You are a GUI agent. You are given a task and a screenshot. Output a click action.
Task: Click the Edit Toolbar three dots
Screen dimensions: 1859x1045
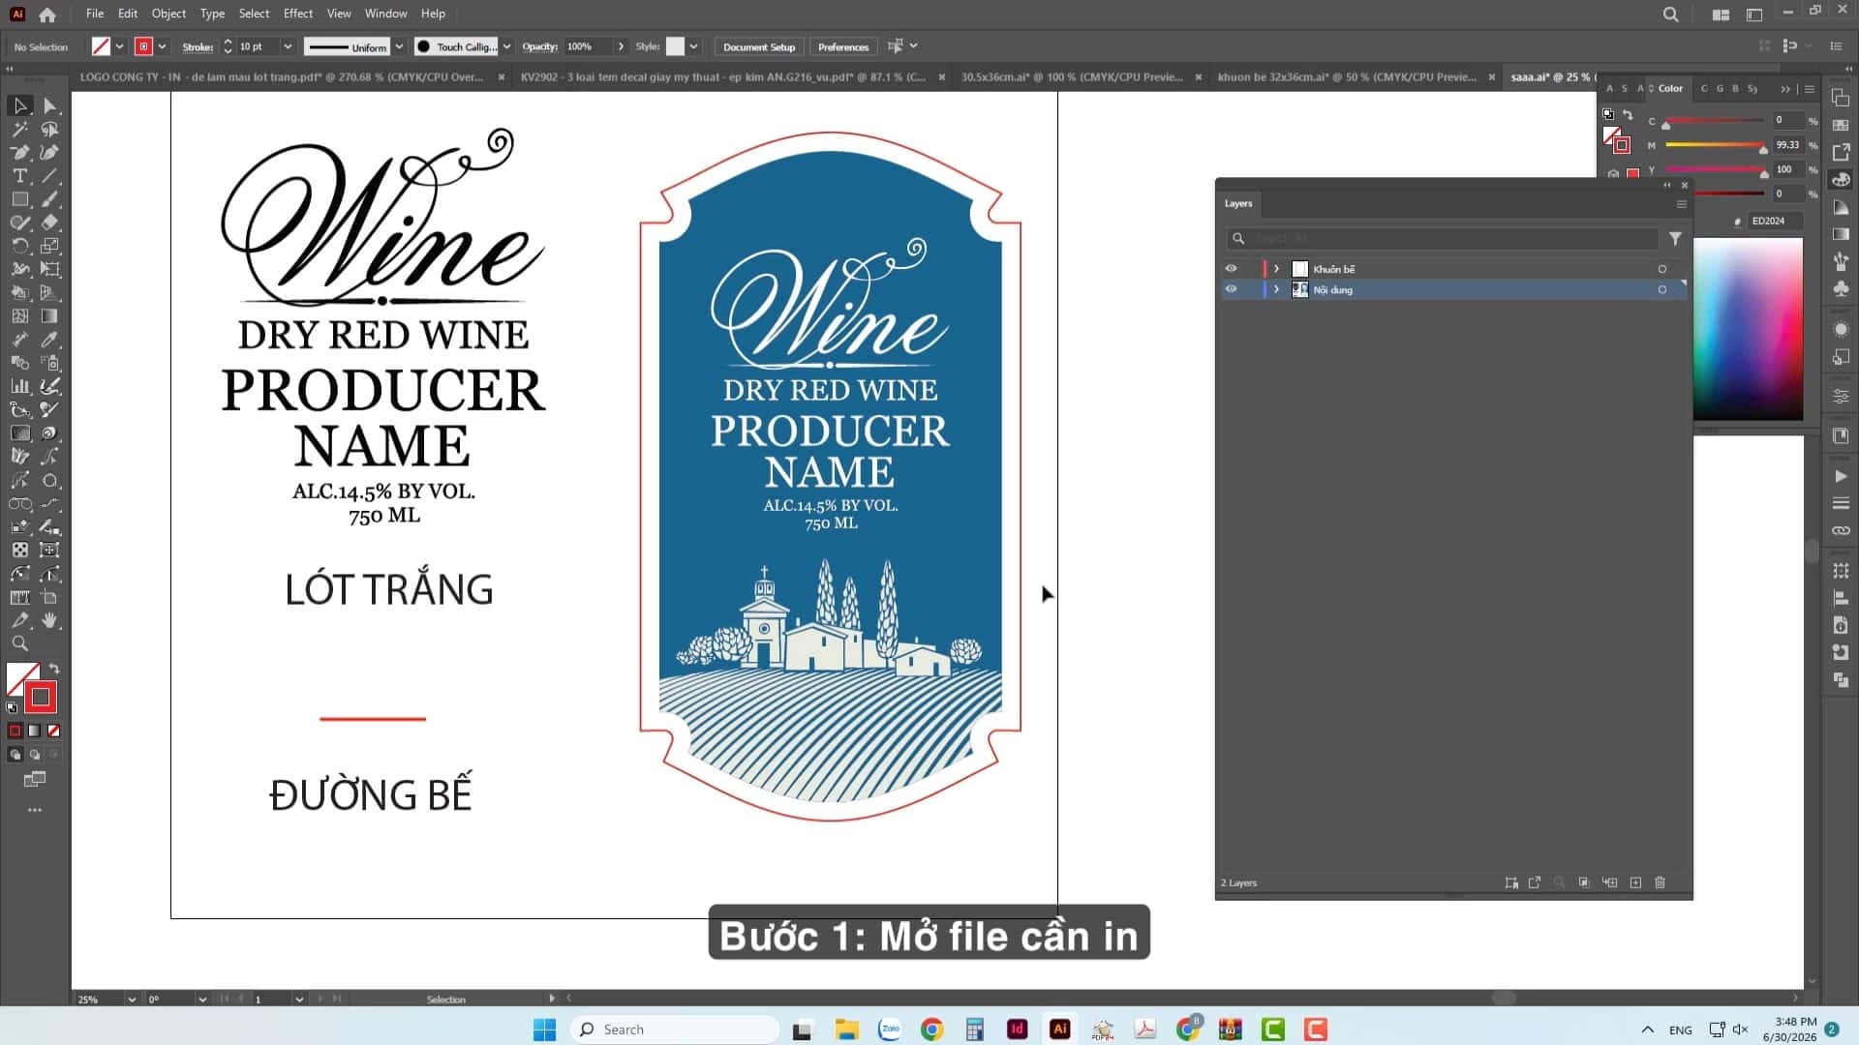pos(35,810)
